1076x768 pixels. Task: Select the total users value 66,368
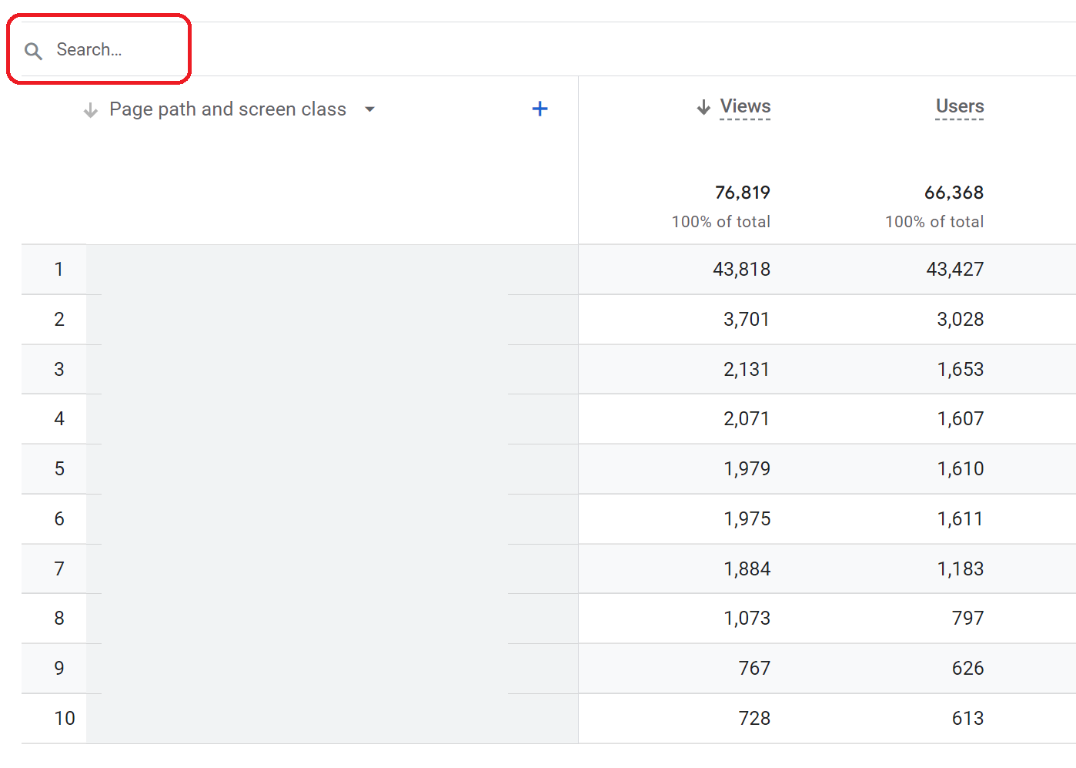click(x=954, y=193)
